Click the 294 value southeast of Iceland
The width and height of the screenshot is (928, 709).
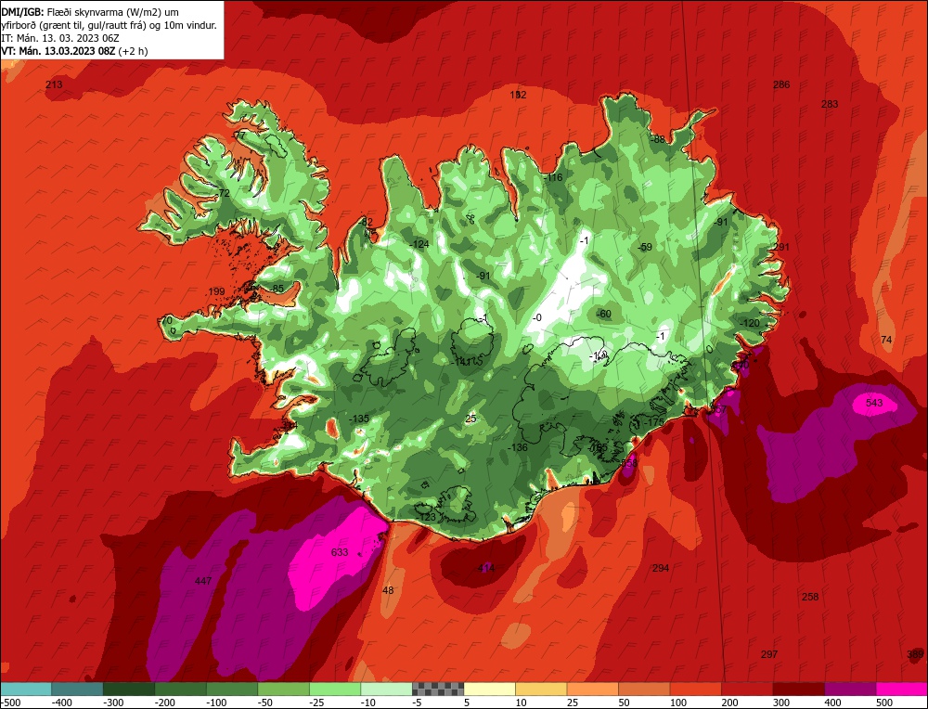click(x=661, y=568)
